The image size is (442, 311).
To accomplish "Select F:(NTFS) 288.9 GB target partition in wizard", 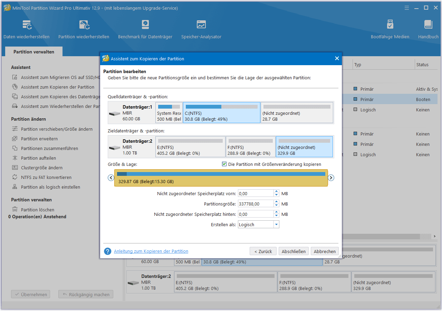I will coord(251,147).
